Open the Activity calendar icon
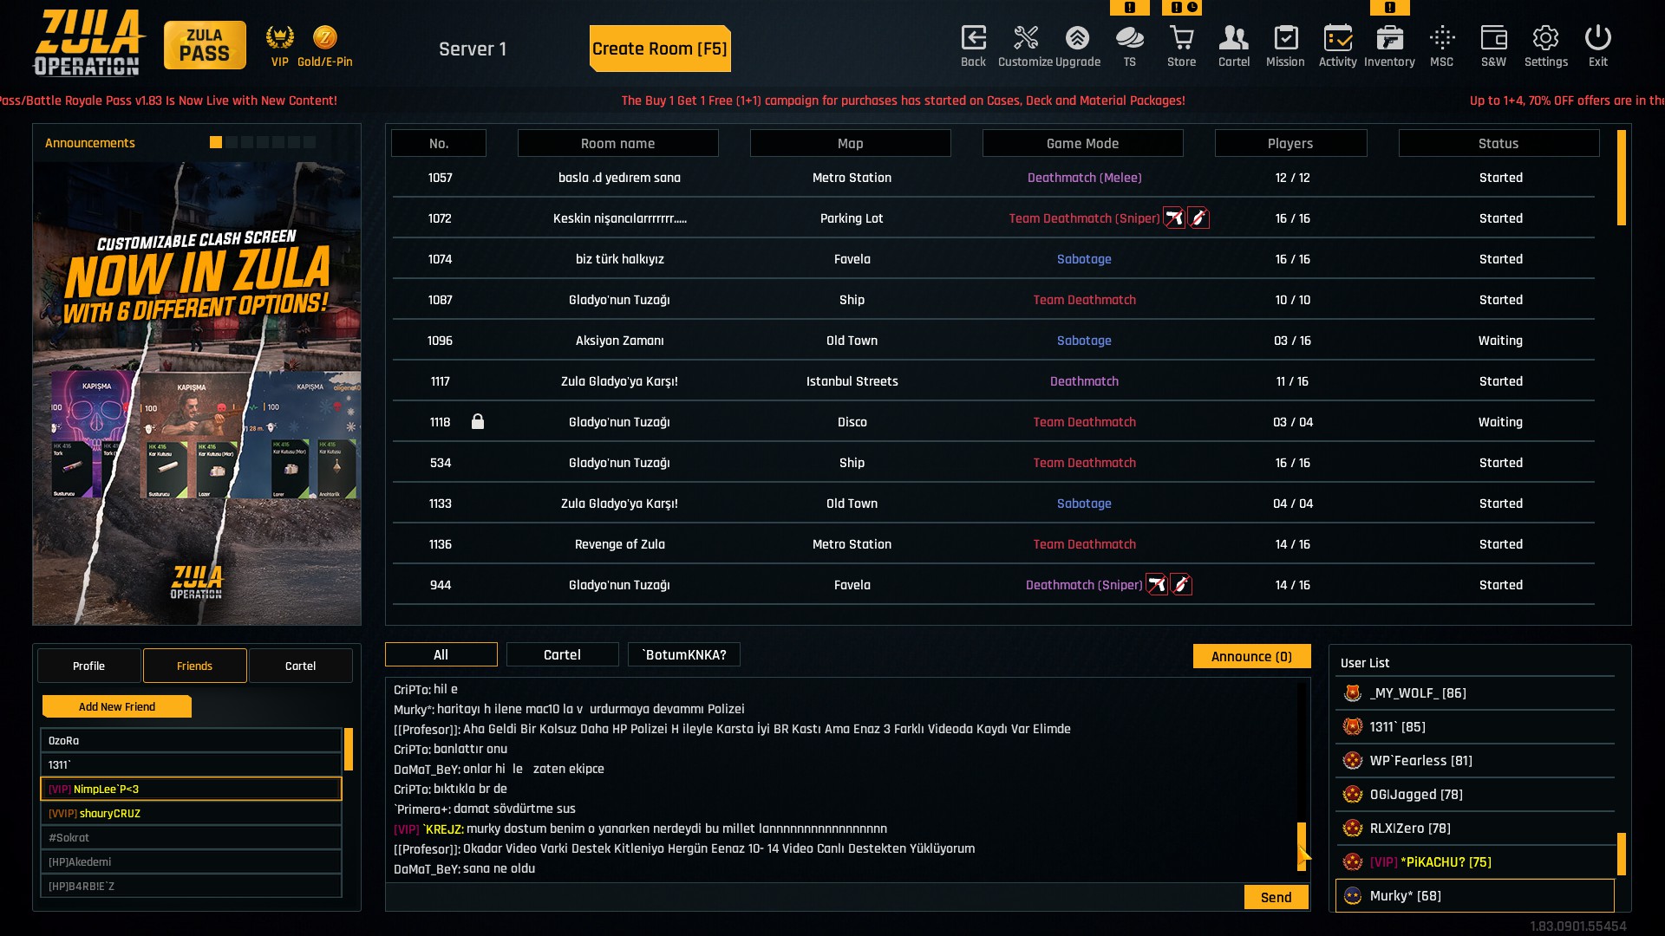The image size is (1665, 936). (1338, 38)
